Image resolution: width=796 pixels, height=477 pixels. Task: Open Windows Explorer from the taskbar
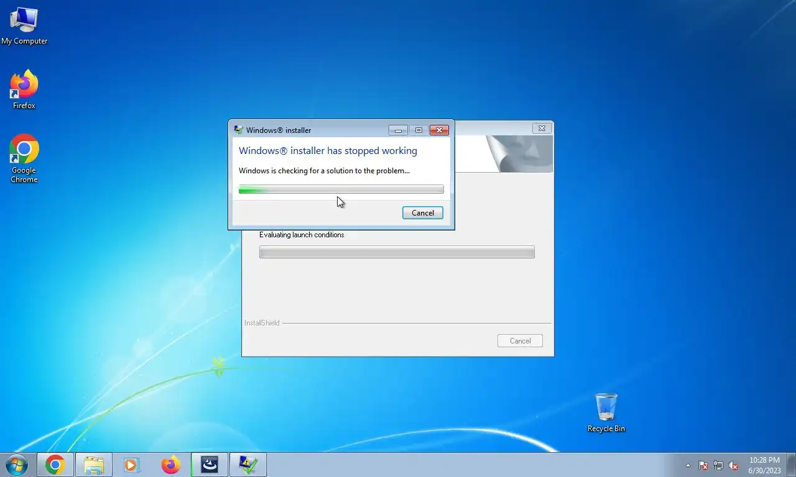point(94,465)
